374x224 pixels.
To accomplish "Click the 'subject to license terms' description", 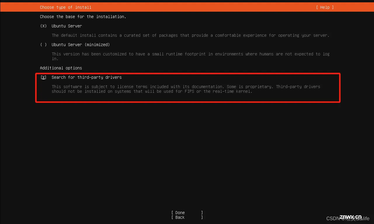I will 186,89.
